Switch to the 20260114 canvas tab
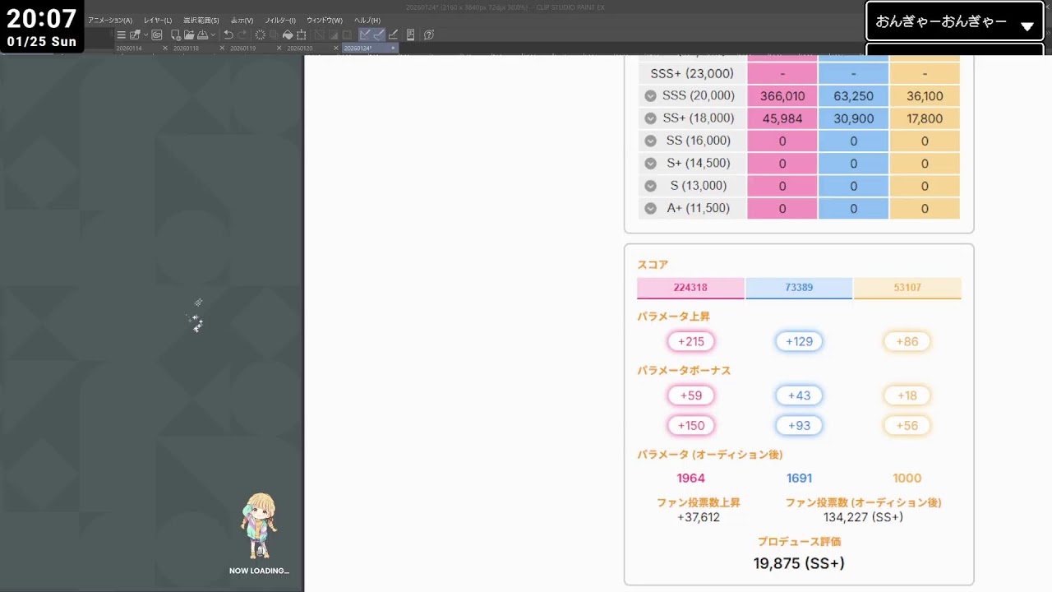 pos(129,49)
